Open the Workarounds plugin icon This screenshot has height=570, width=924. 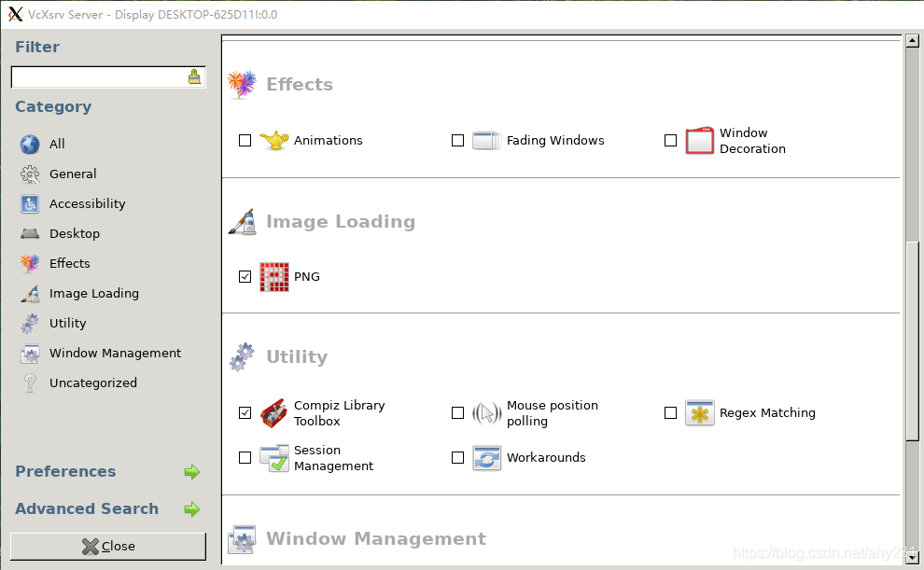[487, 458]
